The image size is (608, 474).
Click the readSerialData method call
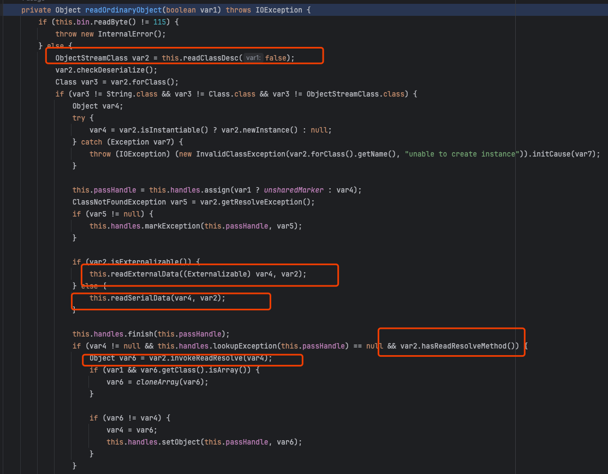pyautogui.click(x=139, y=298)
